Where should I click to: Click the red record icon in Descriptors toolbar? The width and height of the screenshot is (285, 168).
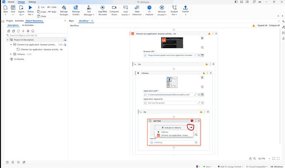[28, 31]
